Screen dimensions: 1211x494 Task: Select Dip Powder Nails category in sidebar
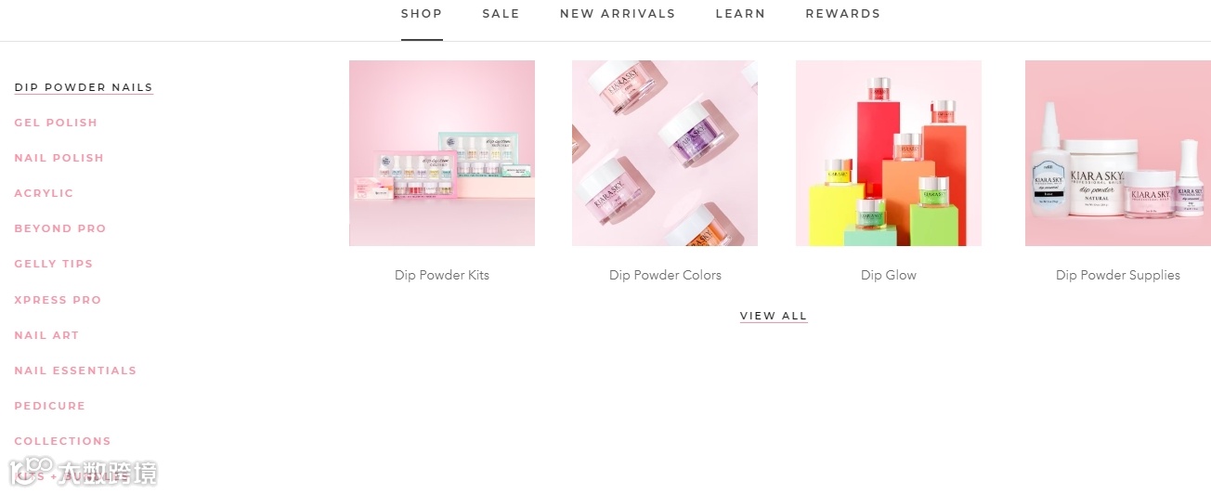point(84,87)
